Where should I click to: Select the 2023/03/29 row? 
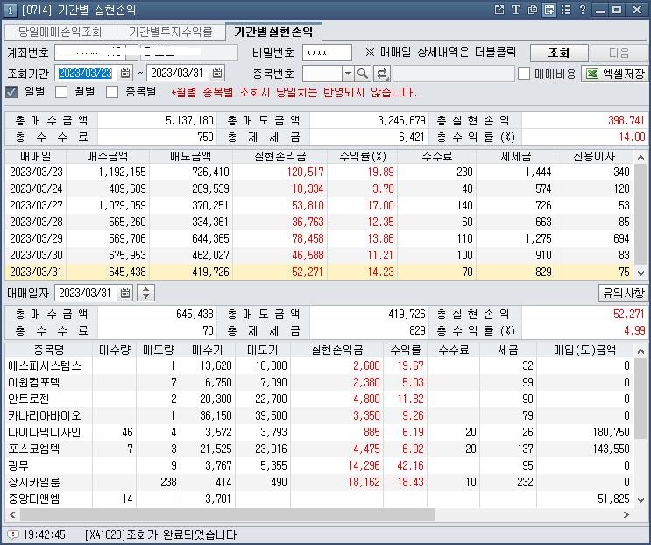point(319,238)
